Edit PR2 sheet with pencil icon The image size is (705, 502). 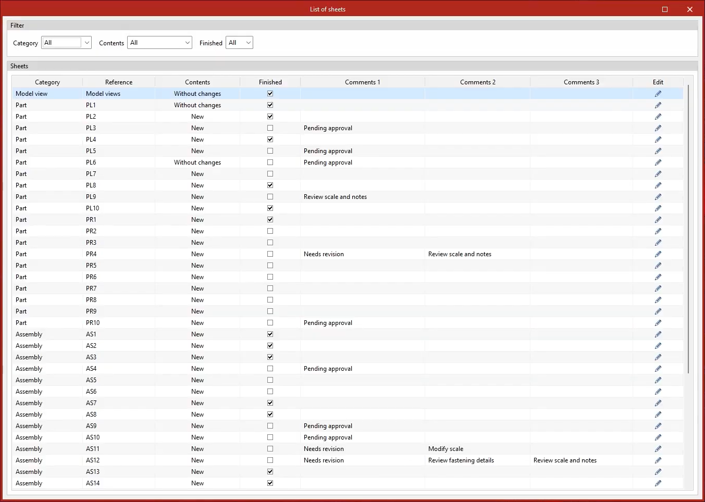click(658, 231)
